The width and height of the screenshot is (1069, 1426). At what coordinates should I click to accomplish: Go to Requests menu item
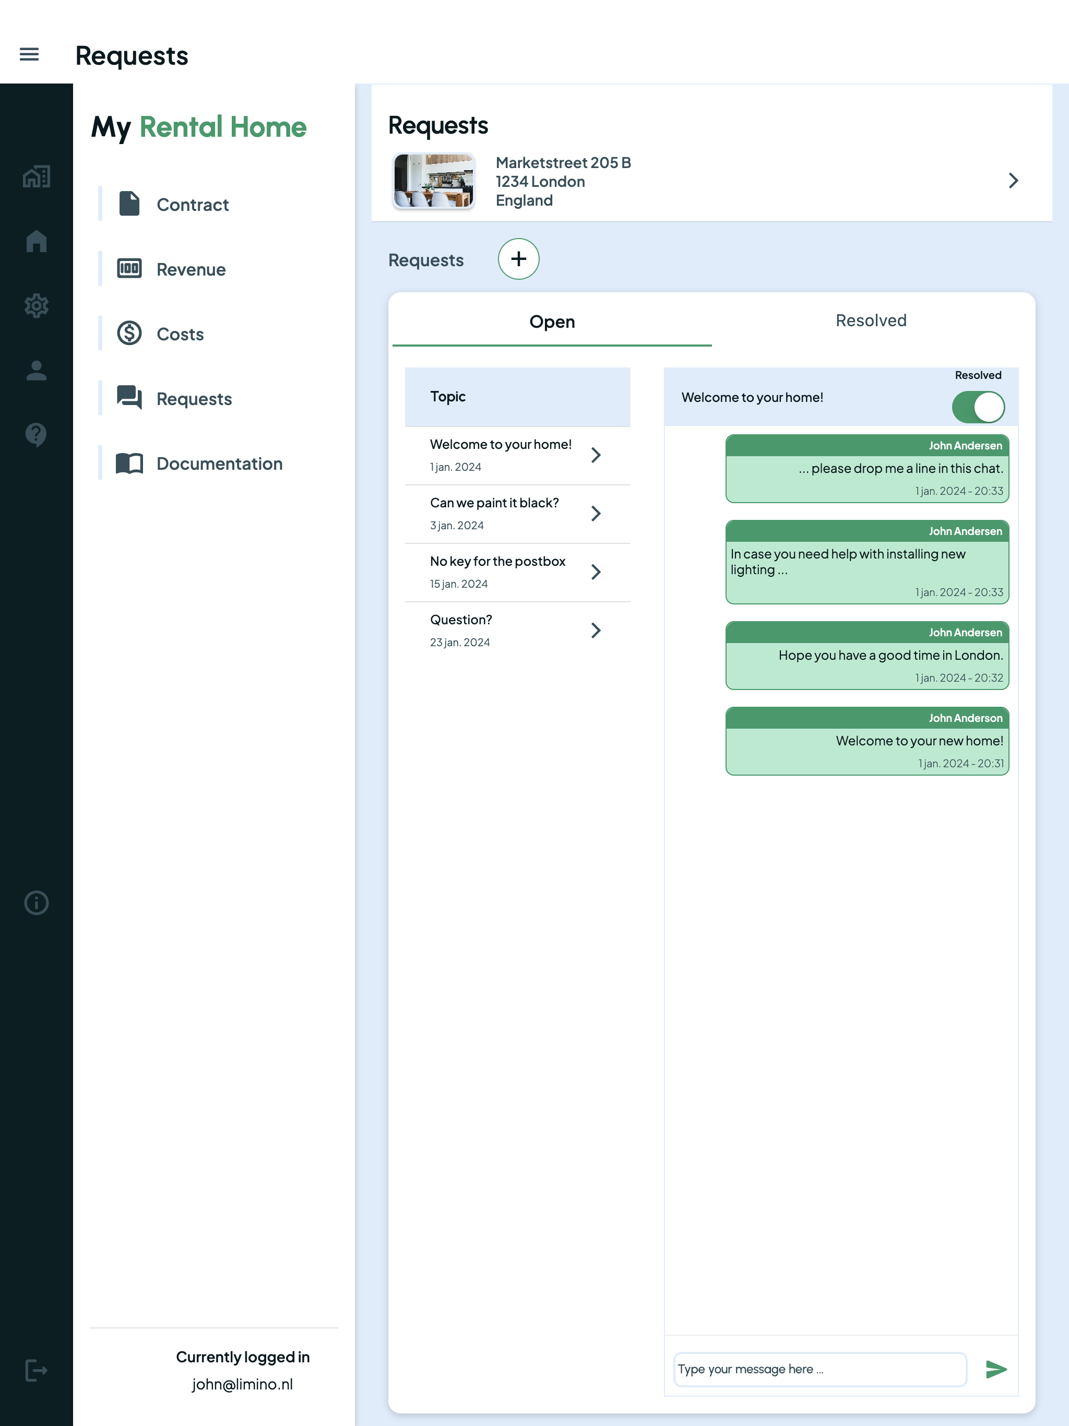pyautogui.click(x=194, y=399)
